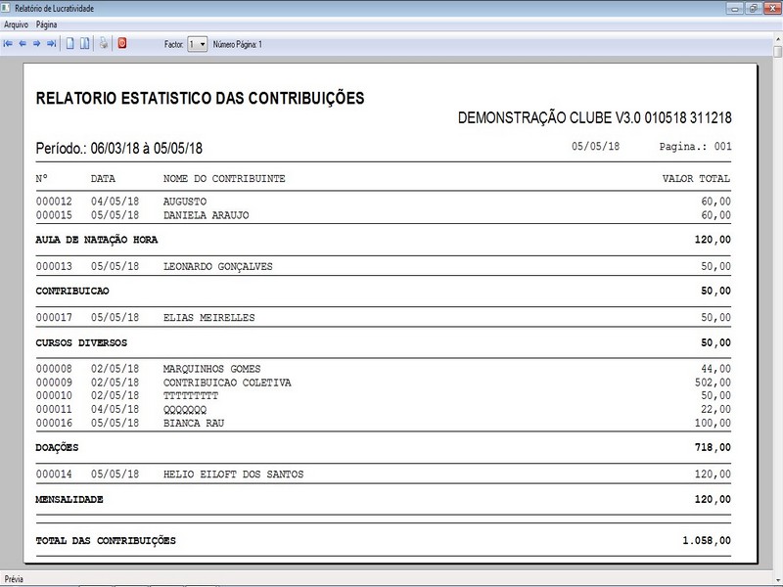Jump to last page arrow icon

click(52, 44)
